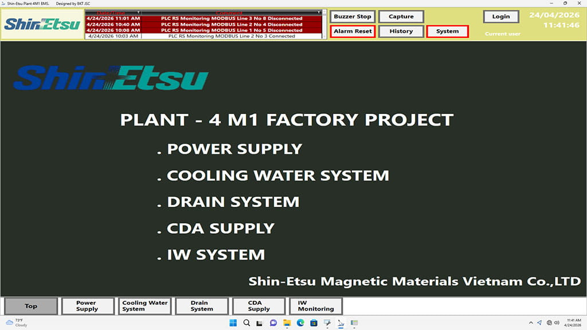Select the CDA Supply tab
The height and width of the screenshot is (330, 587).
pyautogui.click(x=259, y=306)
